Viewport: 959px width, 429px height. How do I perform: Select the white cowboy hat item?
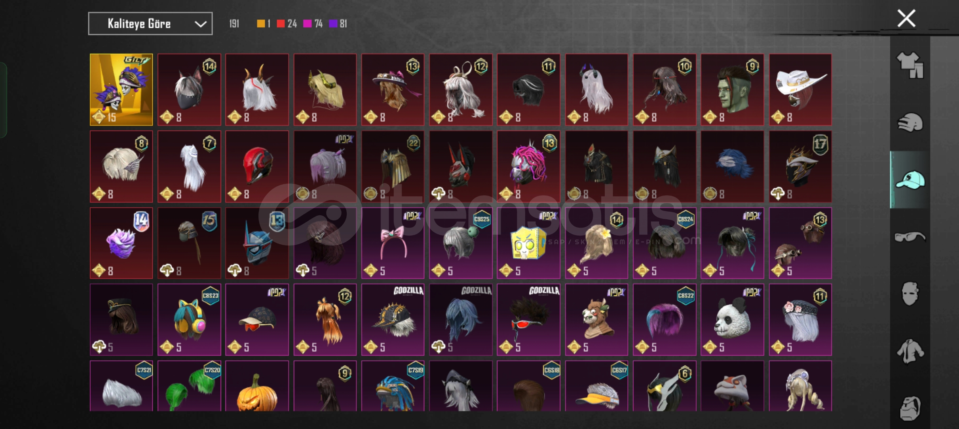[800, 90]
